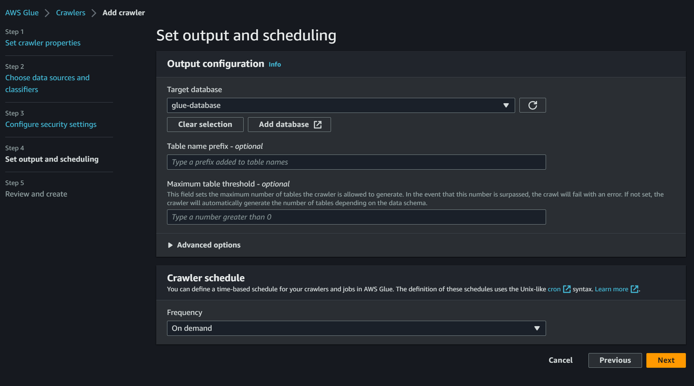The height and width of the screenshot is (386, 694).
Task: Go to Step 1 Set crawler properties
Action: pyautogui.click(x=43, y=43)
